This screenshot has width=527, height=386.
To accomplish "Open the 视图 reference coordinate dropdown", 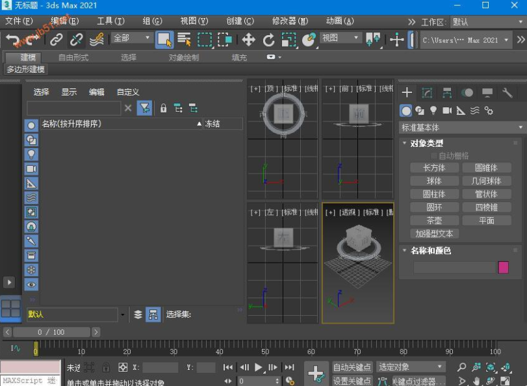I will click(340, 38).
